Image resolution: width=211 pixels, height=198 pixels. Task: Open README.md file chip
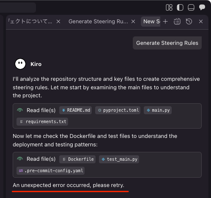(x=76, y=110)
